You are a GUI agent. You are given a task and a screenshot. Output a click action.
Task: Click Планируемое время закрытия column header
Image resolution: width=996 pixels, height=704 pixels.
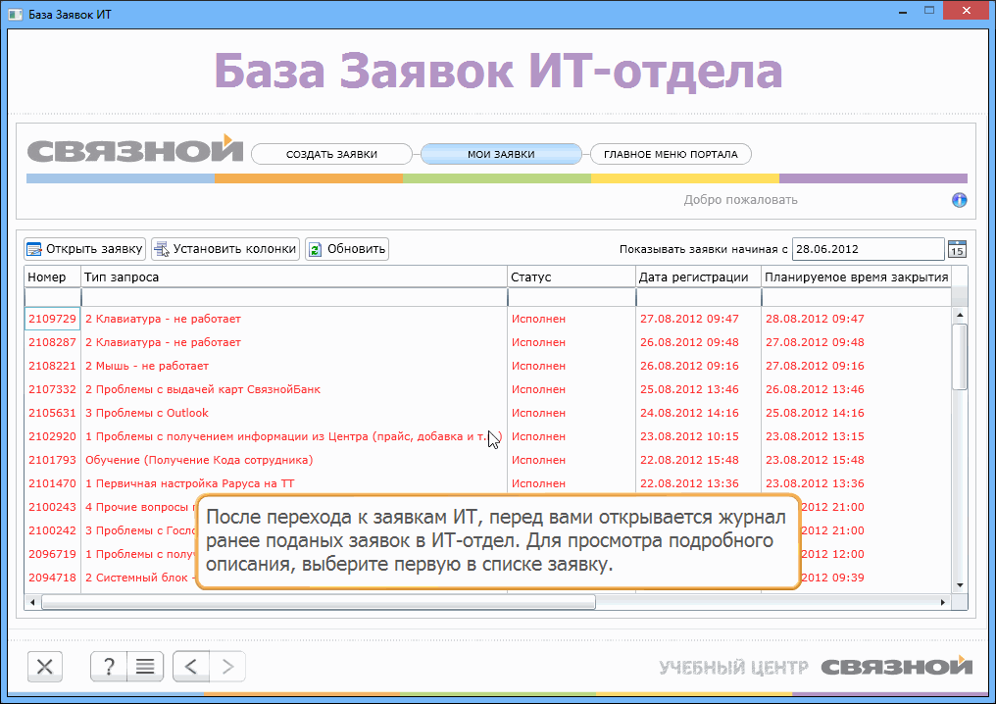click(856, 277)
